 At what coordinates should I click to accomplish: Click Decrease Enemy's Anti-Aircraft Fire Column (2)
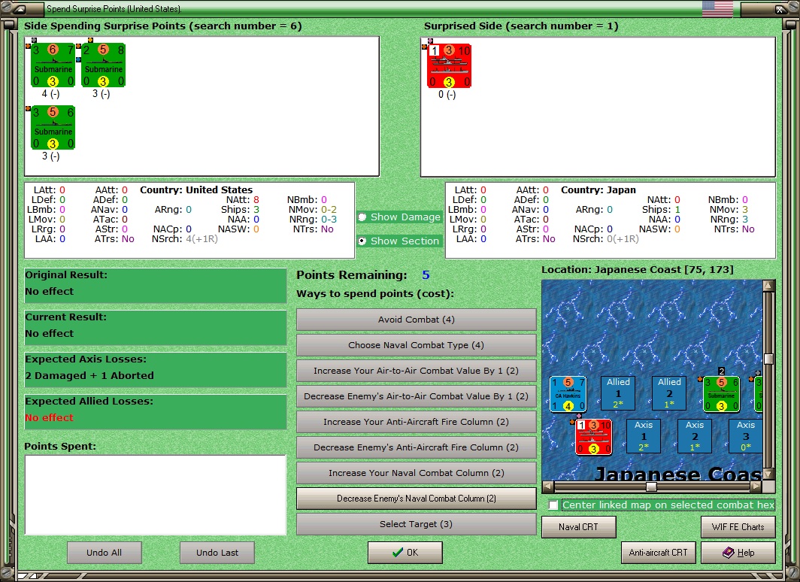[x=417, y=447]
